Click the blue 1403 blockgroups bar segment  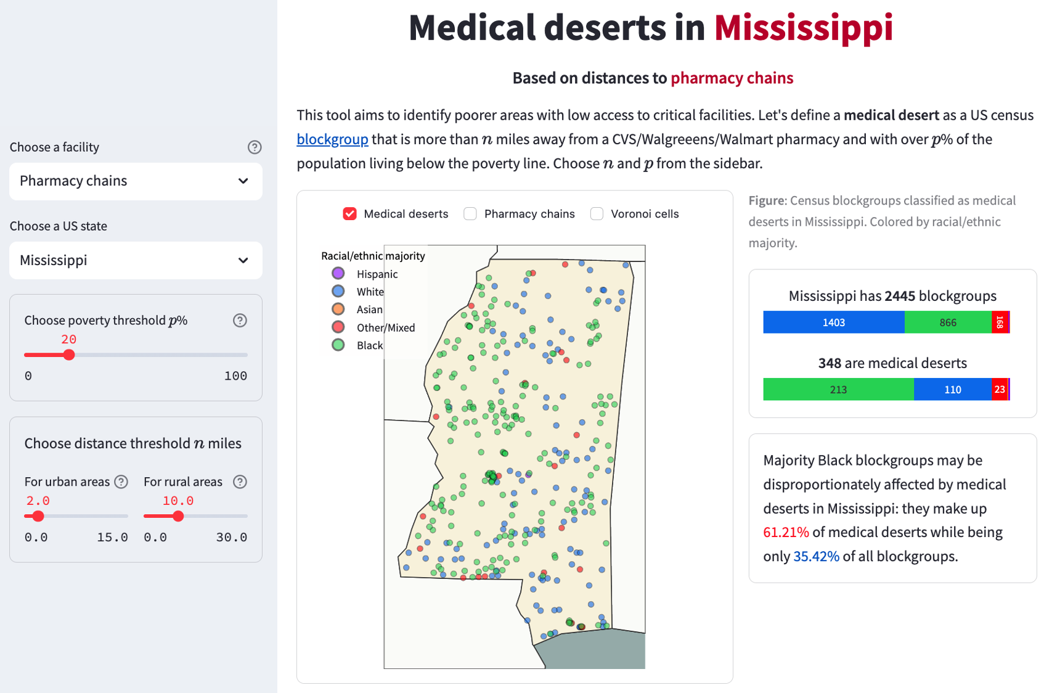[x=833, y=322]
